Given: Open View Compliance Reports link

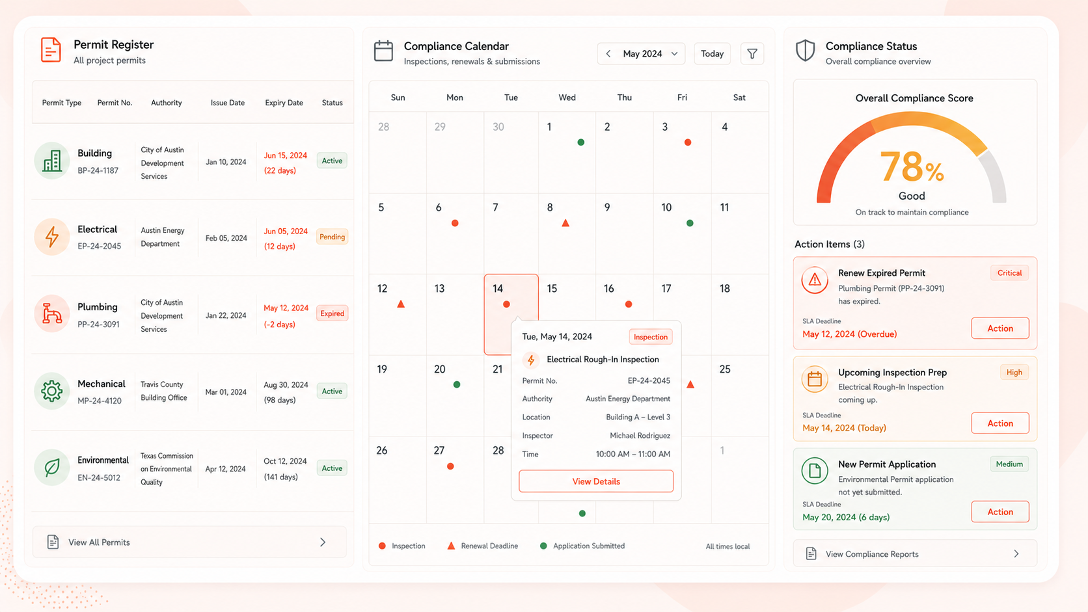Looking at the screenshot, I should point(915,554).
